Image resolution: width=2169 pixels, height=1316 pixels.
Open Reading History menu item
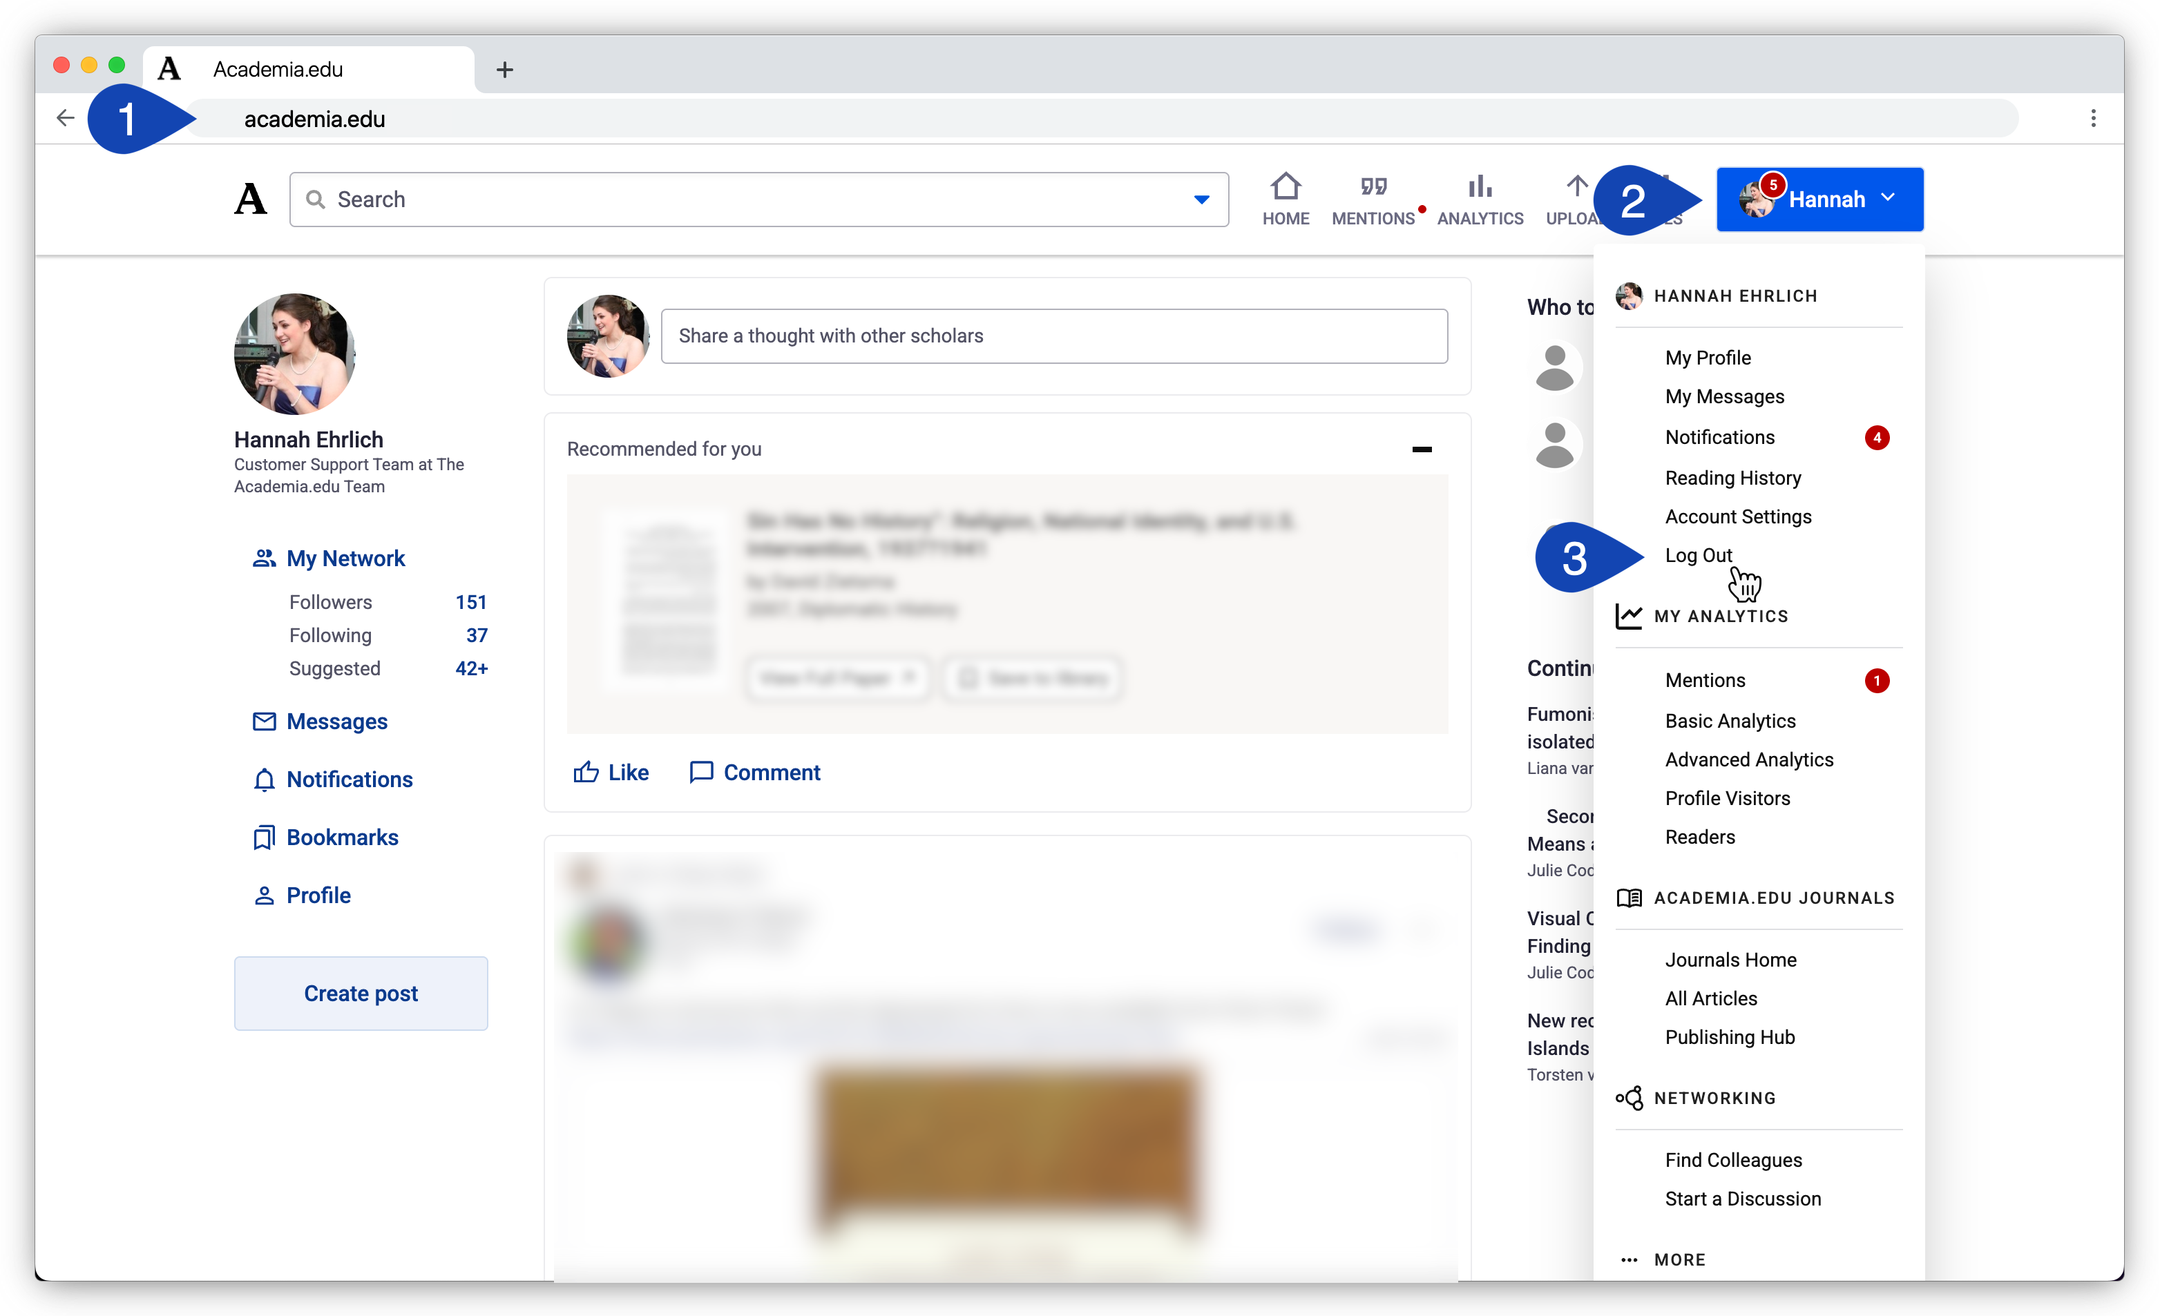click(x=1732, y=478)
